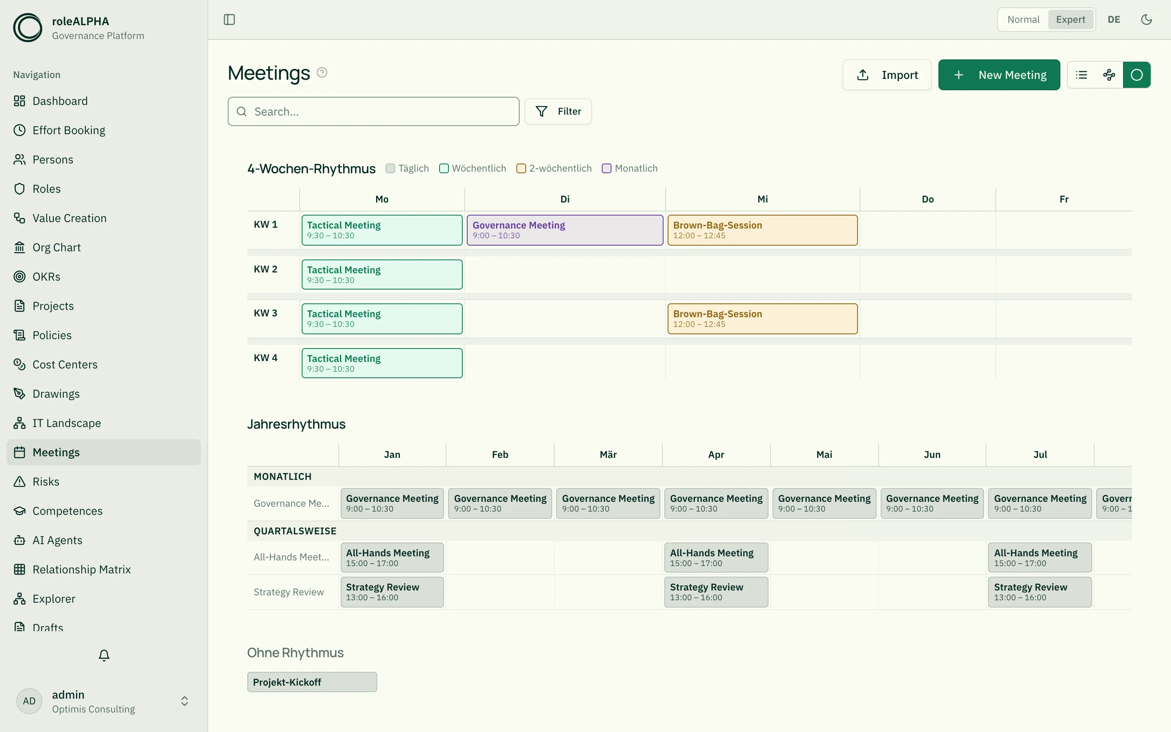Open Roles section

click(104, 189)
